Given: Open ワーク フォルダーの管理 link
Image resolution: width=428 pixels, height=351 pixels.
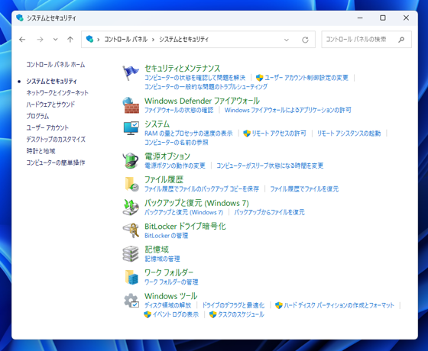Looking at the screenshot, I should click(x=171, y=282).
